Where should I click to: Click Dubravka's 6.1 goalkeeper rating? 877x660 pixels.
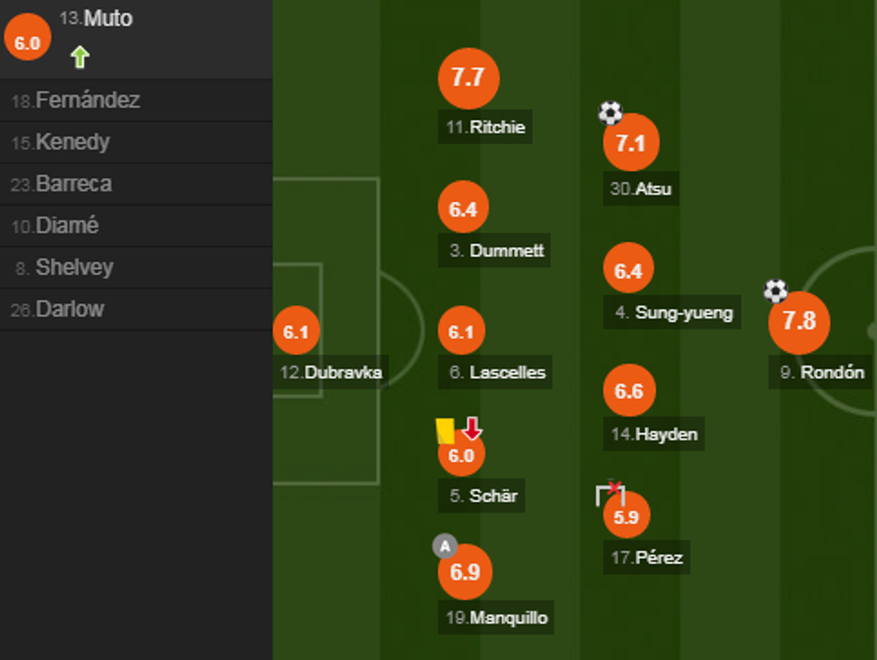pos(295,332)
